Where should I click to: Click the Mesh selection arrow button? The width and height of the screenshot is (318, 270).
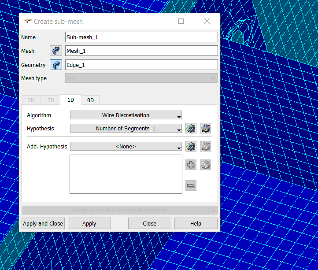pyautogui.click(x=56, y=51)
